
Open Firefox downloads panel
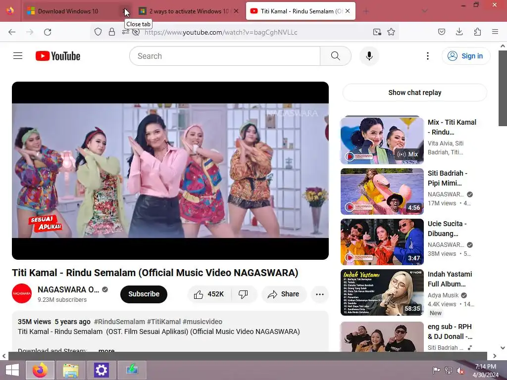point(459,32)
